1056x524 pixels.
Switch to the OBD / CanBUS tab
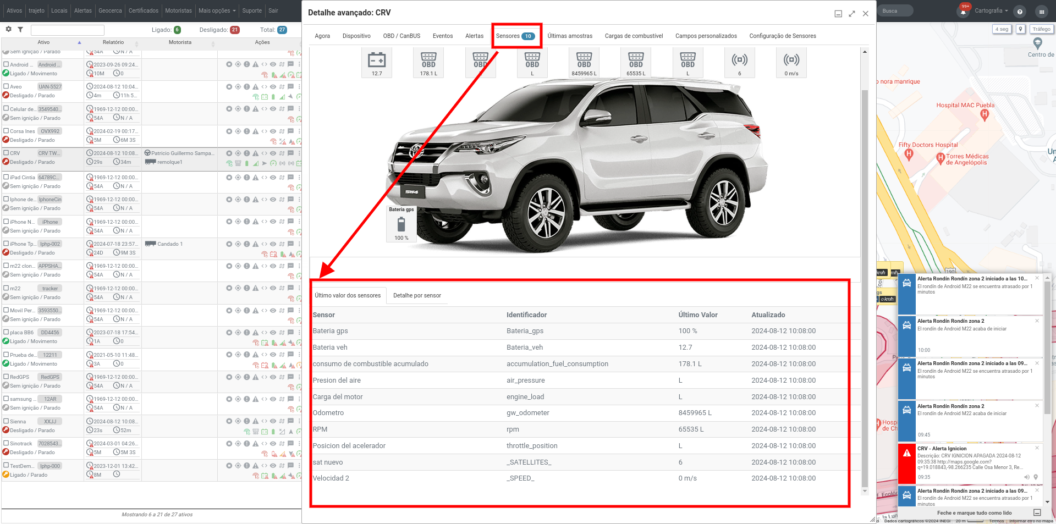point(402,36)
